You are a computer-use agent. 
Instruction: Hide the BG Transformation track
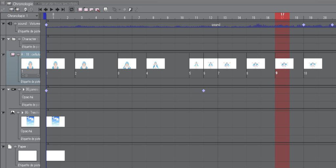(x=3, y=112)
